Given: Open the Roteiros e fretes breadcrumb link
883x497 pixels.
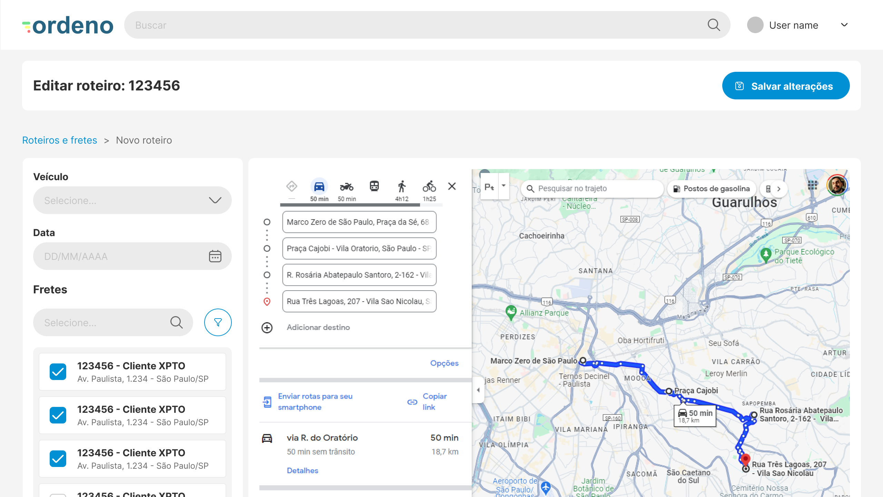Looking at the screenshot, I should (x=60, y=140).
